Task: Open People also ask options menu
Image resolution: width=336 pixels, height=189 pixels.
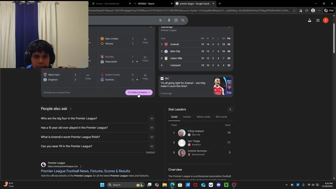Action: pos(71,109)
